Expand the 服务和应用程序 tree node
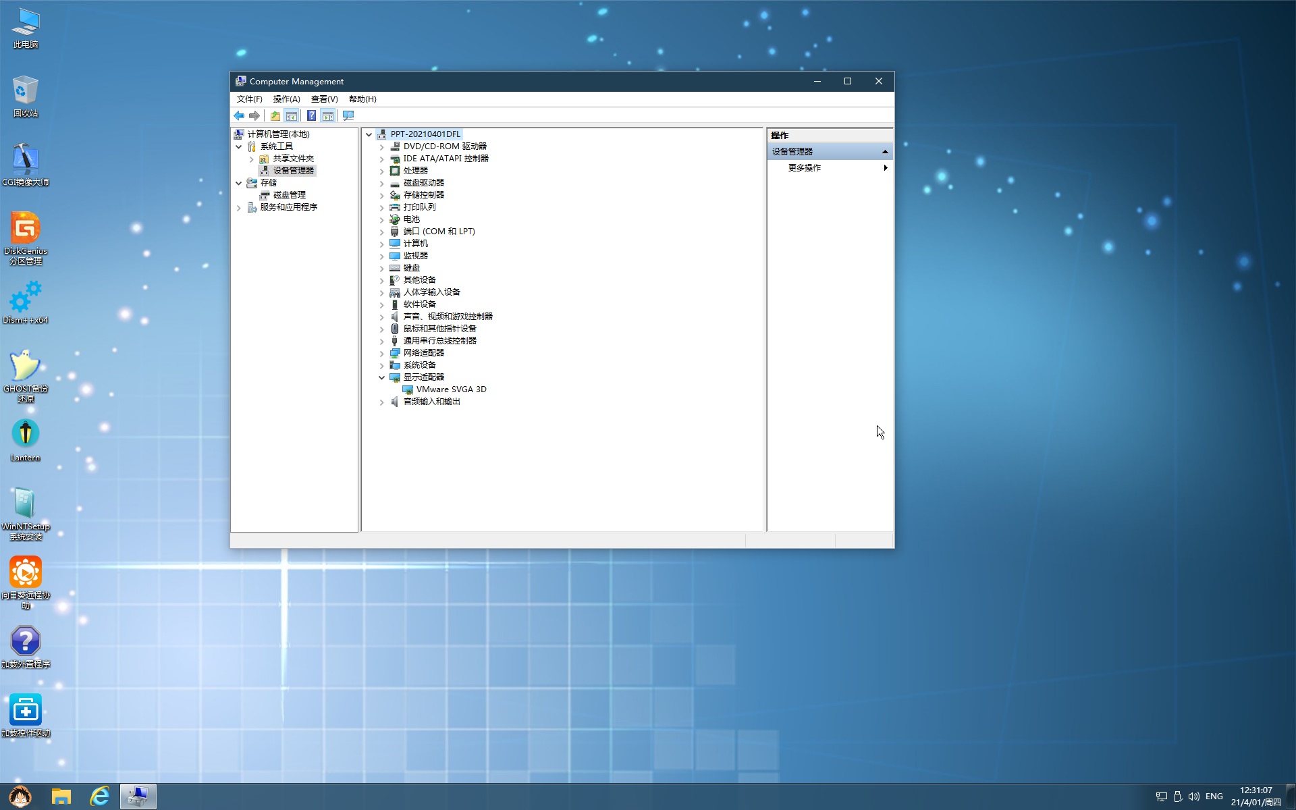 coord(239,208)
